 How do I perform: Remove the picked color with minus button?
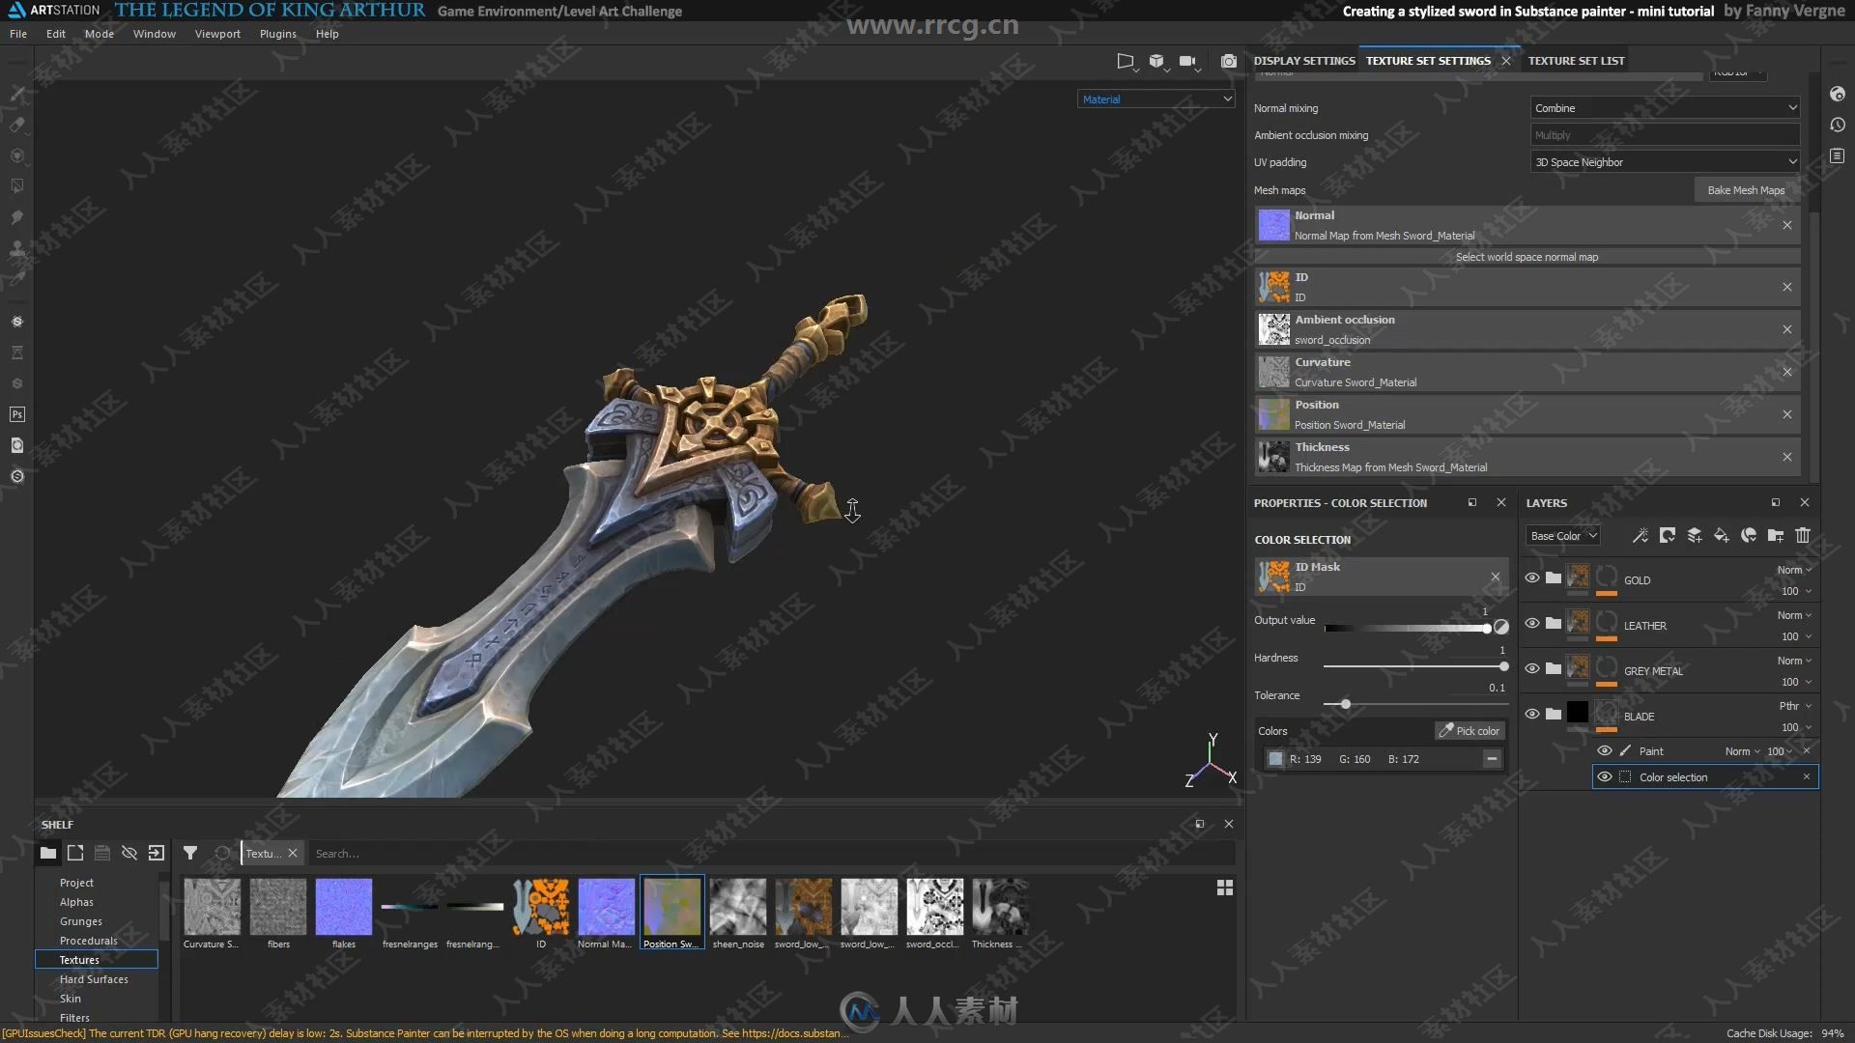(1492, 759)
